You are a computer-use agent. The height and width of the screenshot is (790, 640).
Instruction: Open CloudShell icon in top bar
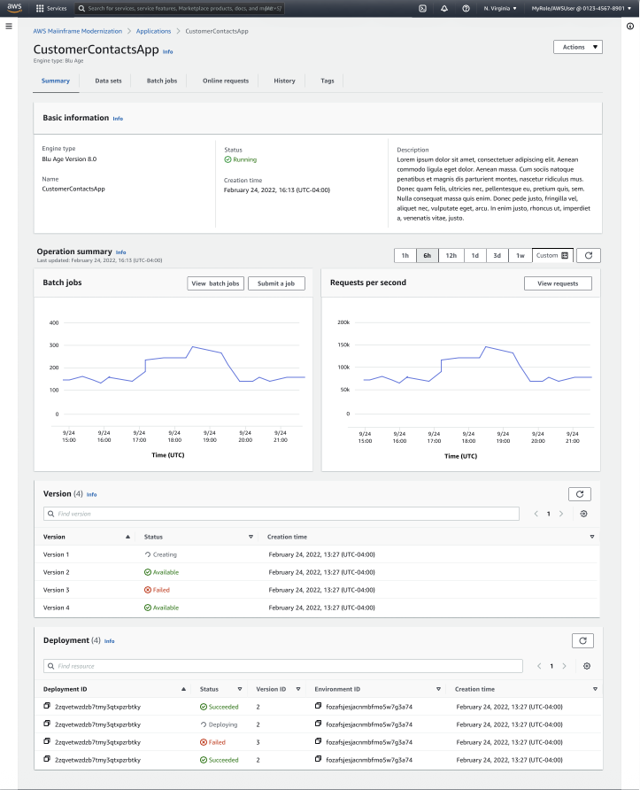423,9
